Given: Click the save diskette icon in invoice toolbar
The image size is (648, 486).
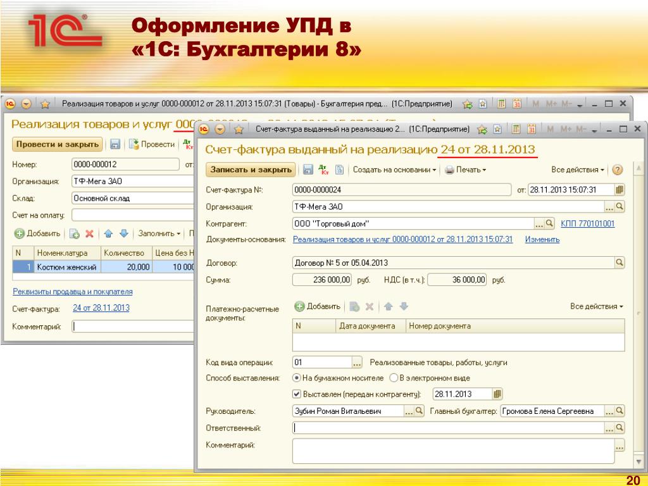Looking at the screenshot, I should 308,170.
